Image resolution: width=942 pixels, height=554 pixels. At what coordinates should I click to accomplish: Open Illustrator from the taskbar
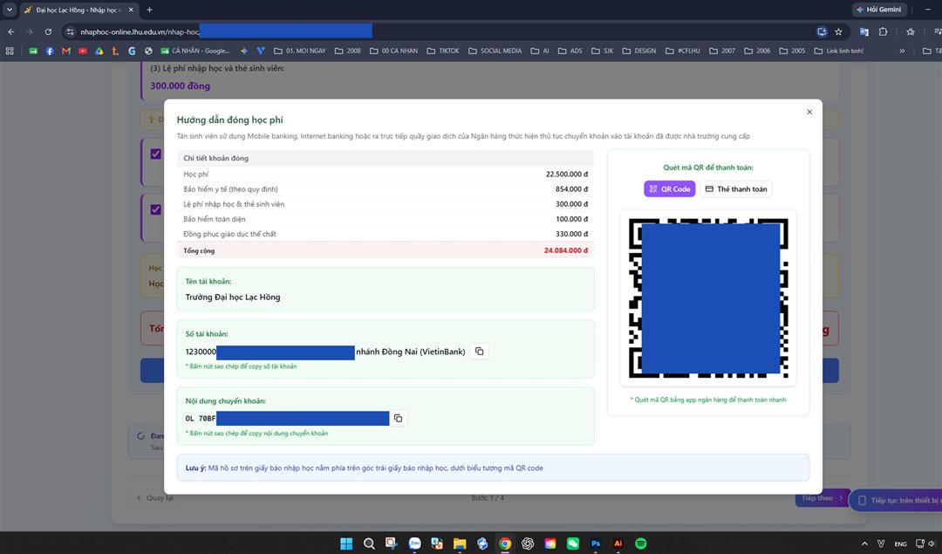618,544
